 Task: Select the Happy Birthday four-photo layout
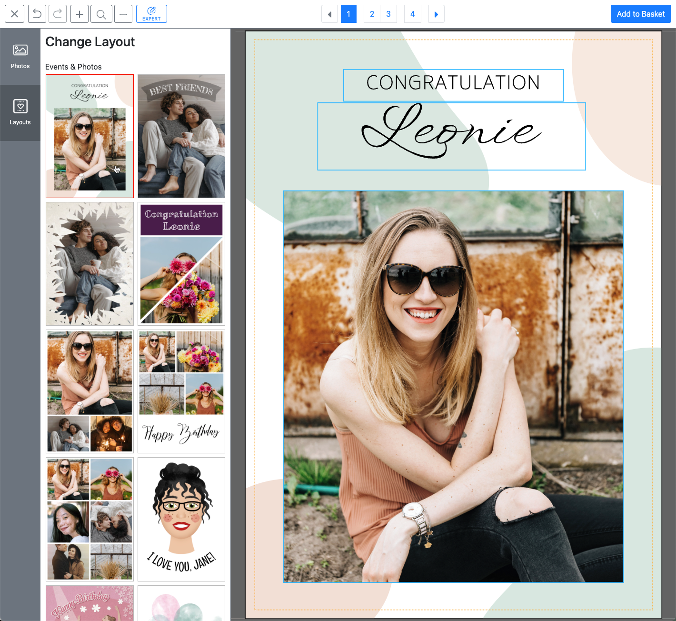click(181, 391)
